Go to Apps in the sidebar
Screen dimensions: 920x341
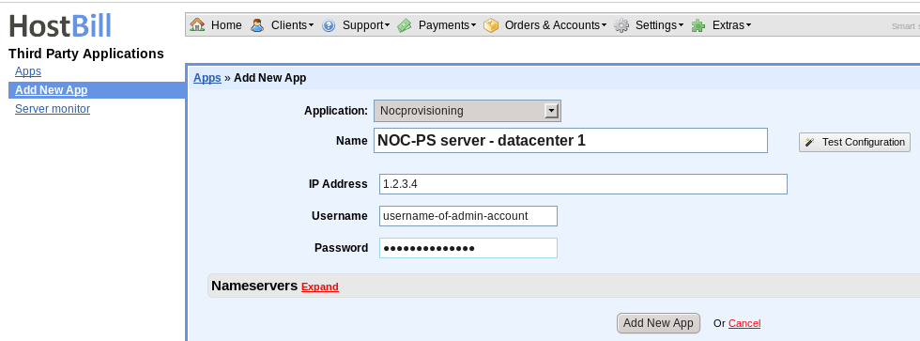(28, 71)
